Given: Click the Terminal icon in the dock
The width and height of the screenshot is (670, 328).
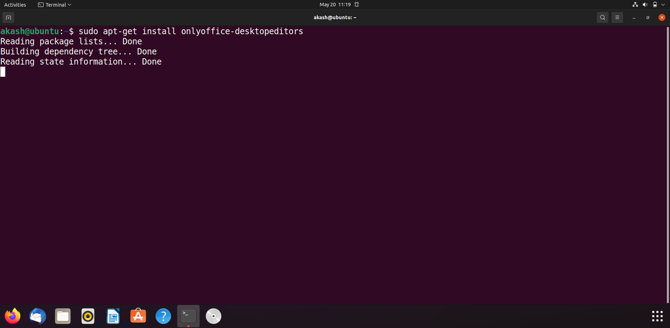Looking at the screenshot, I should click(188, 316).
